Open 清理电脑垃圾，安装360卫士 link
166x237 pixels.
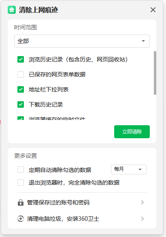pos(63,219)
